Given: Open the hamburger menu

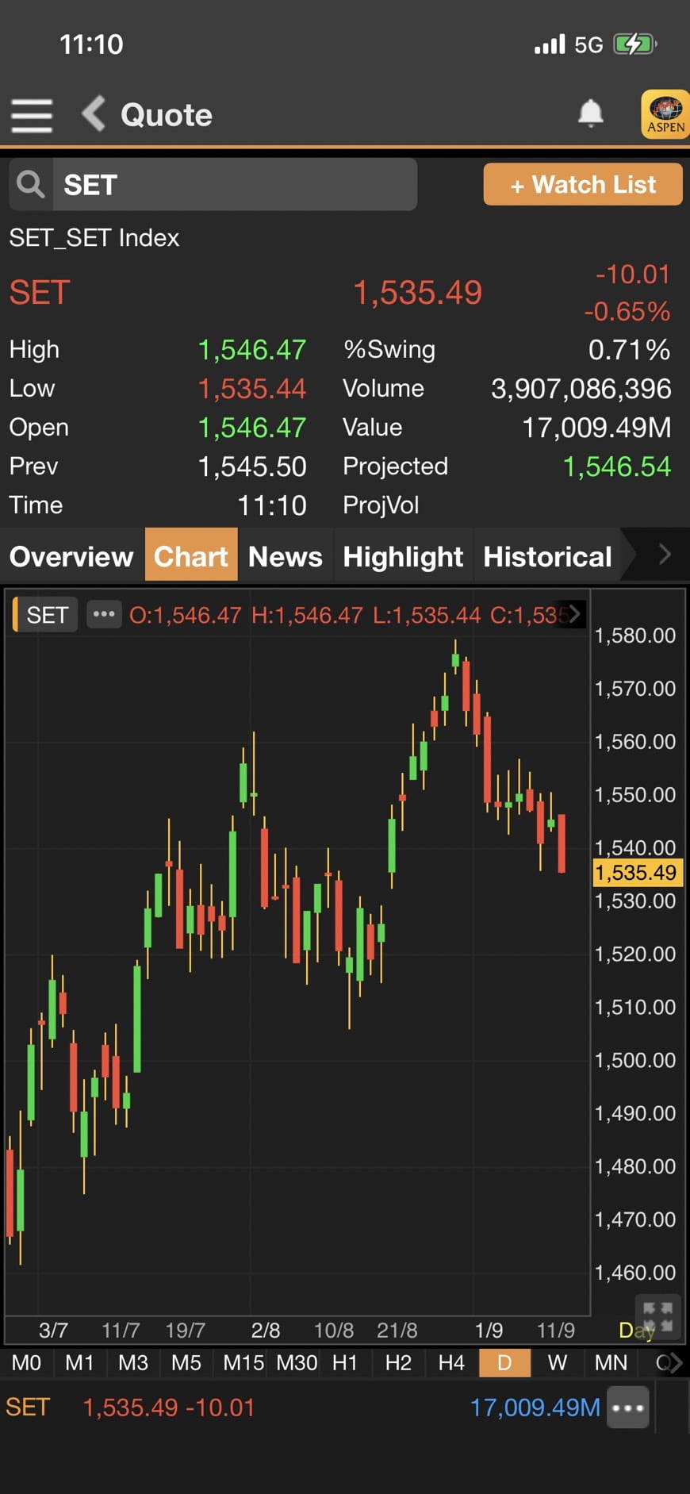Looking at the screenshot, I should click(x=32, y=116).
